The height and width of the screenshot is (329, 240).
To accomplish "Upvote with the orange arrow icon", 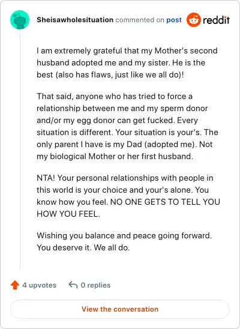I will tap(15, 285).
